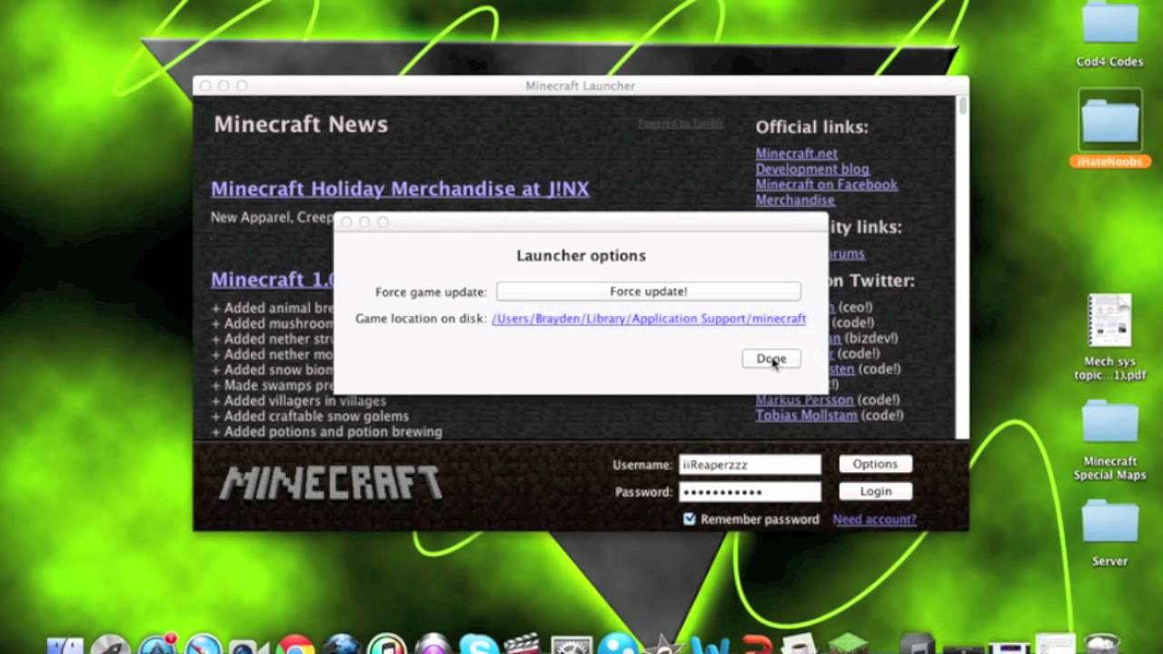Viewport: 1163px width, 654px height.
Task: Open iTunes from the dock
Action: click(388, 646)
